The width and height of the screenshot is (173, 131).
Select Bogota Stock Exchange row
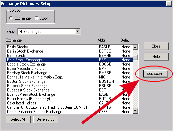click(x=70, y=64)
